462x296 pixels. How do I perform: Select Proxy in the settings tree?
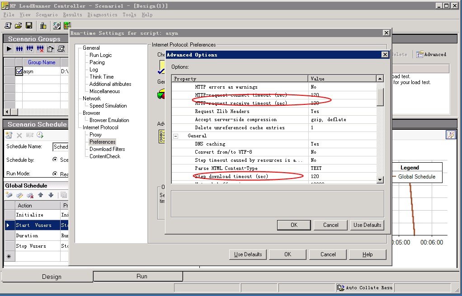click(x=95, y=135)
